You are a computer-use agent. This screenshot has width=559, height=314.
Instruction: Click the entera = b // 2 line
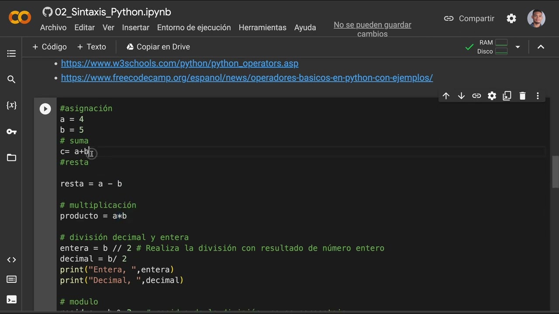222,248
